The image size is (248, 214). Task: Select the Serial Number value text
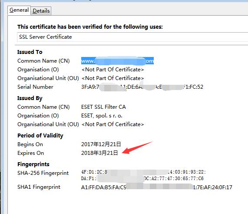point(142,87)
